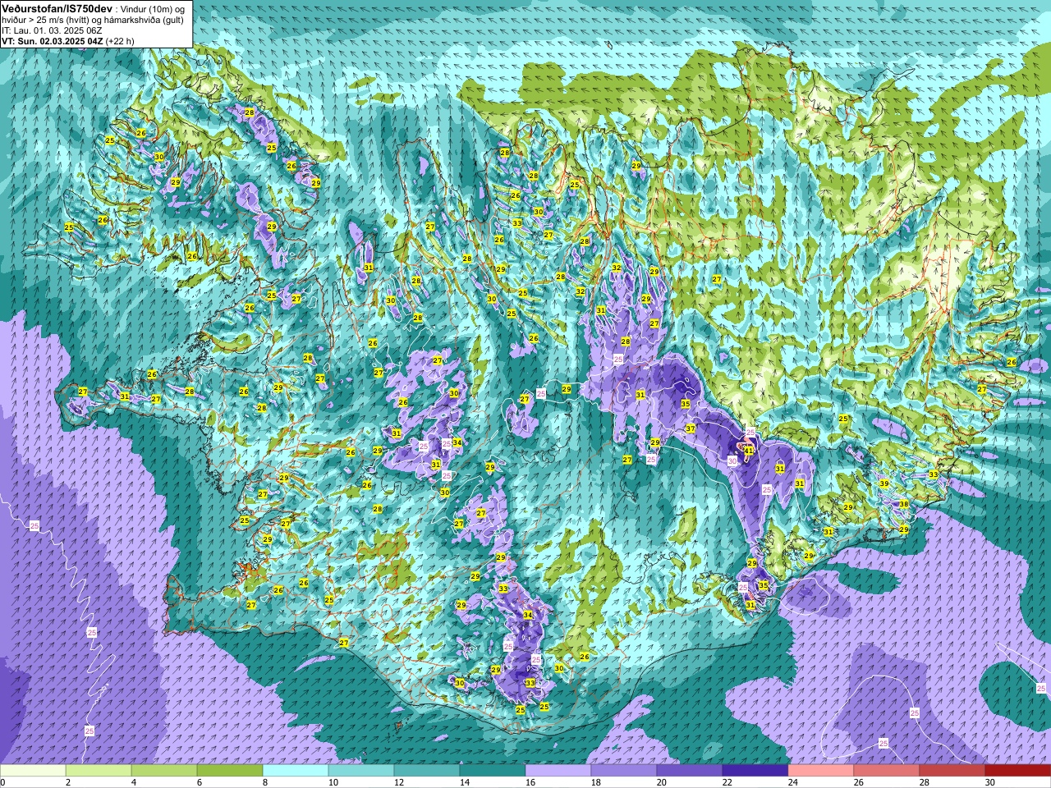
Task: Click the legend color between 6 and 8
Action: click(230, 771)
